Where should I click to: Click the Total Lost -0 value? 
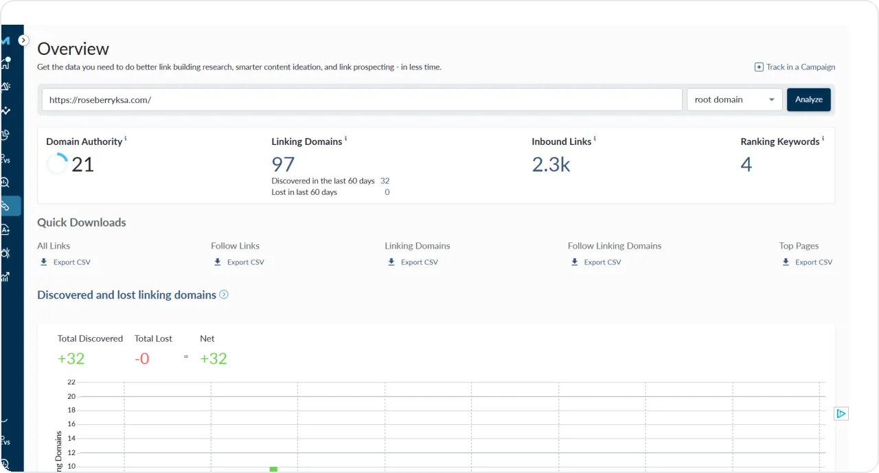click(x=141, y=358)
